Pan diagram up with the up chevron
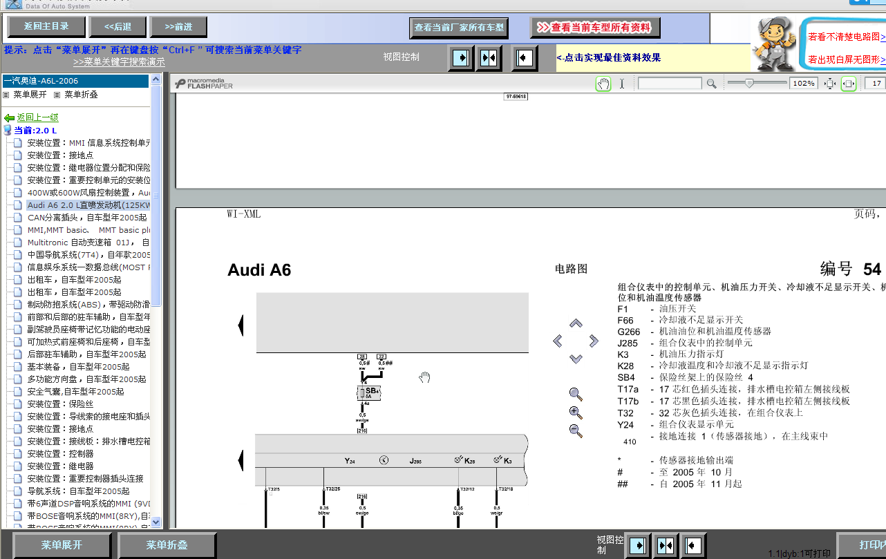The image size is (886, 559). [x=576, y=323]
